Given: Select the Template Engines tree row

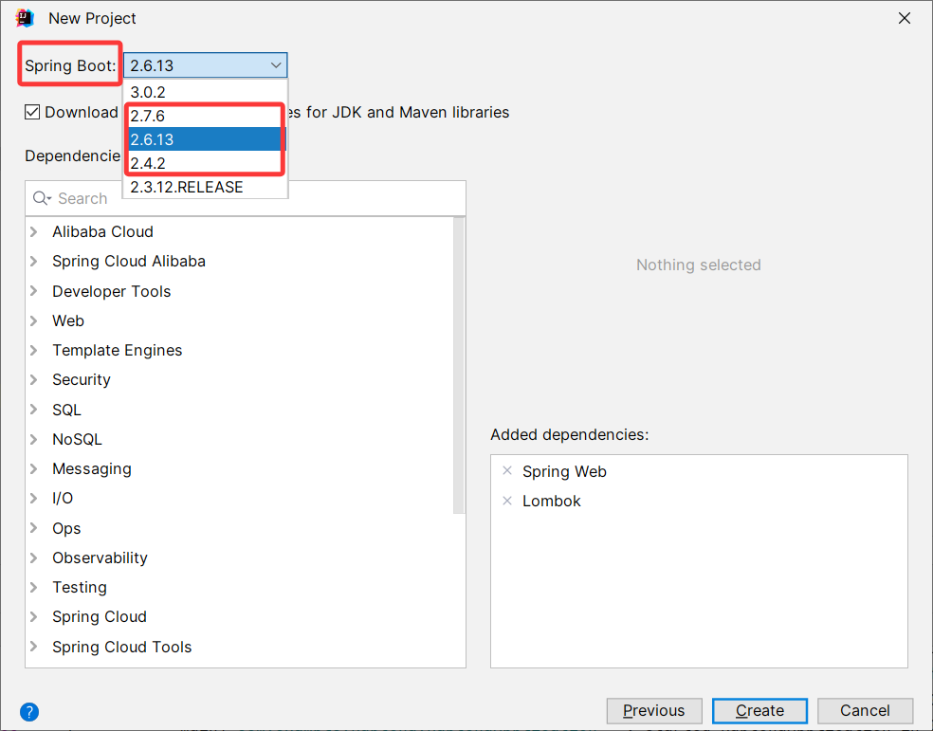Looking at the screenshot, I should click(x=239, y=350).
